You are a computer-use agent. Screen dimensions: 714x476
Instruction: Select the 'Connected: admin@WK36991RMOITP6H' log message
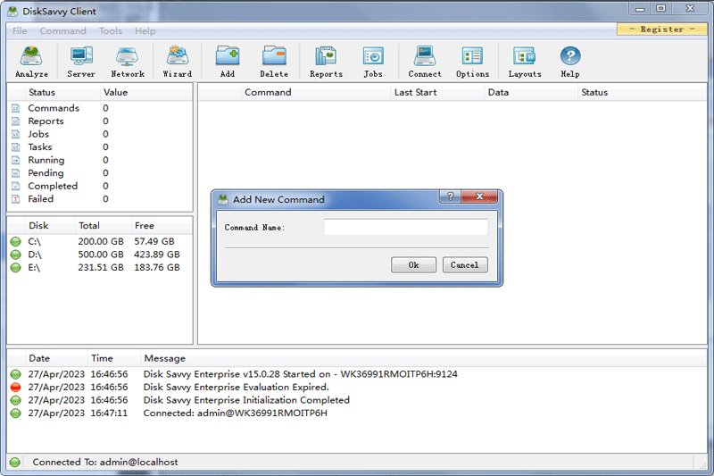pyautogui.click(x=235, y=413)
